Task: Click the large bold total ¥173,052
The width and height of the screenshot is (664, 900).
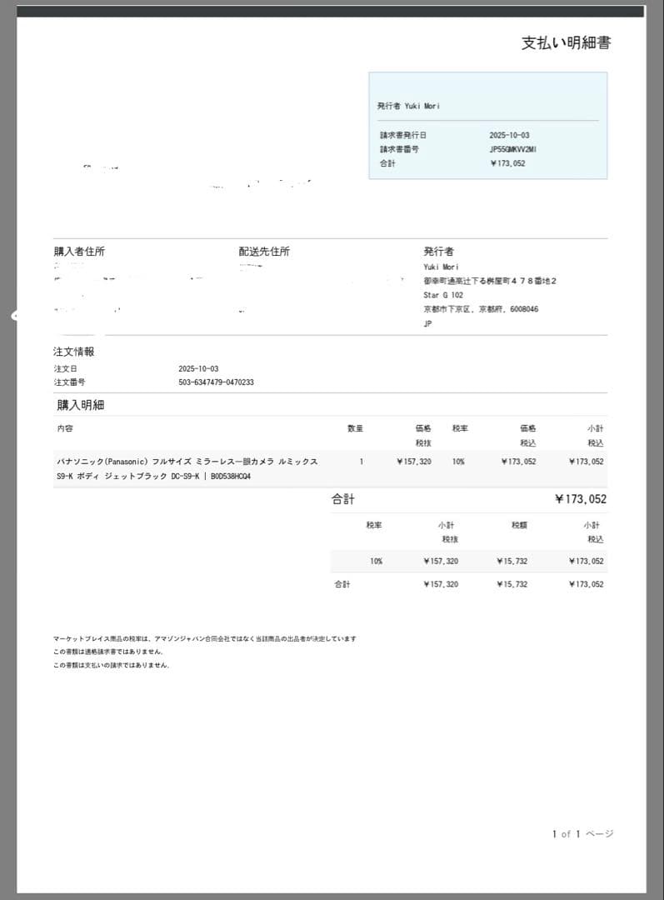Action: click(580, 500)
